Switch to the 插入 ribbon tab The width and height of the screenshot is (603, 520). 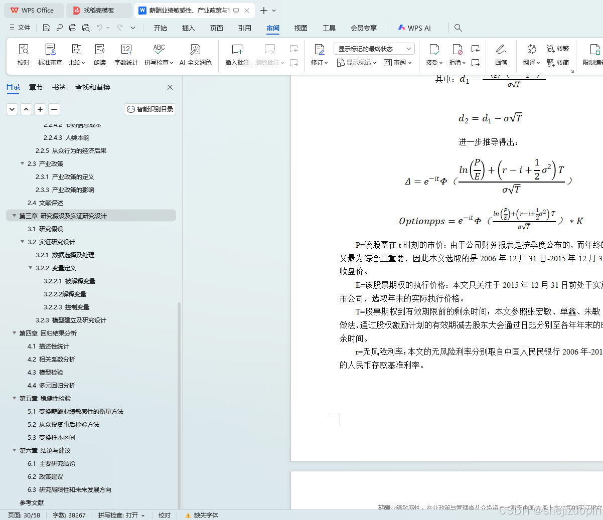click(x=189, y=28)
